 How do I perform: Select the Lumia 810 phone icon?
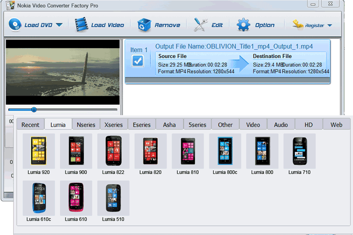coord(188,151)
